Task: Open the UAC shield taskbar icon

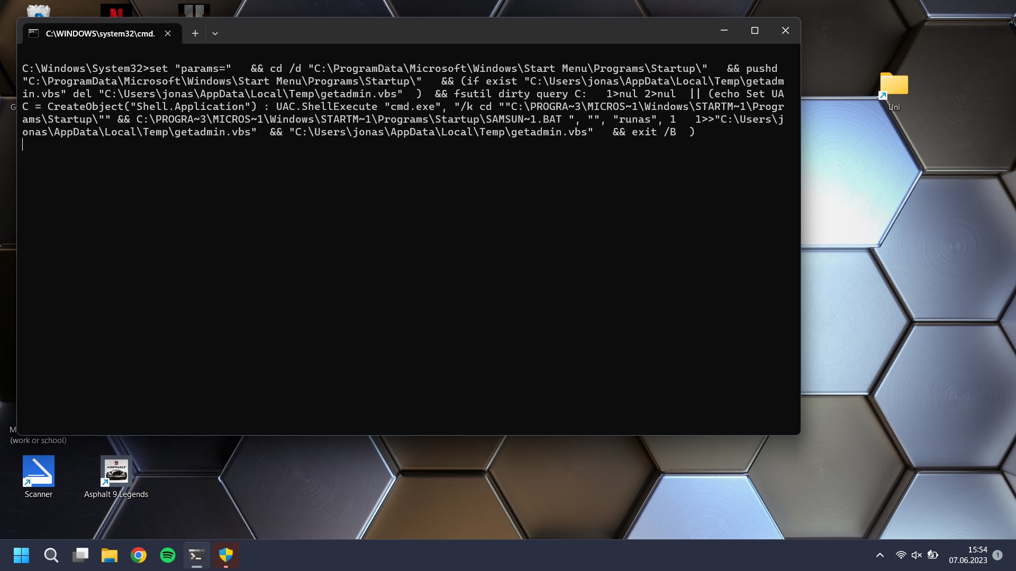Action: click(226, 555)
